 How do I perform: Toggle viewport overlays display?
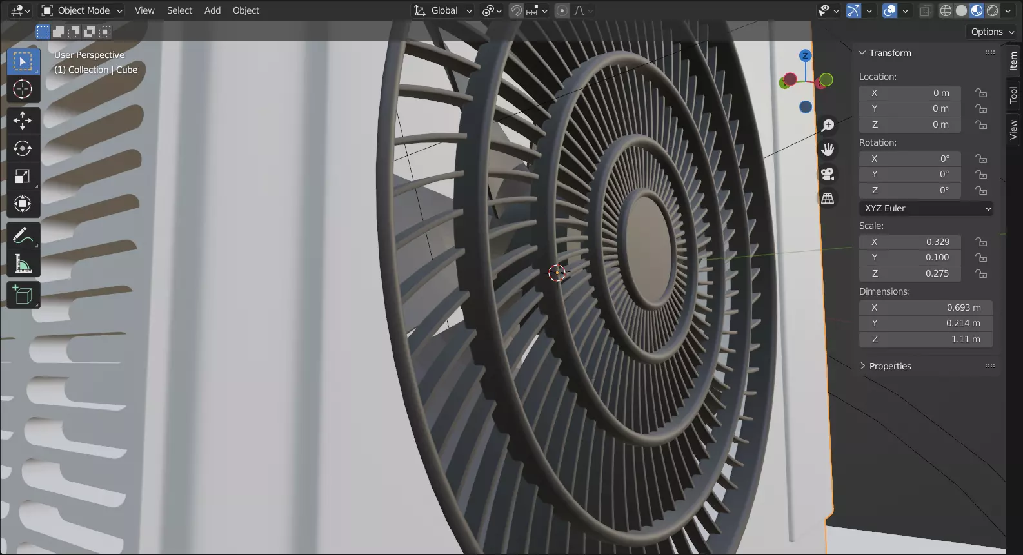point(889,10)
